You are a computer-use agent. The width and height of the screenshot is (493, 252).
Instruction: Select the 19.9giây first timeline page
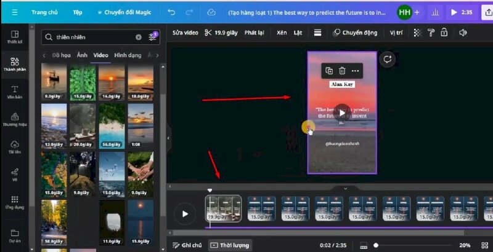(223, 208)
